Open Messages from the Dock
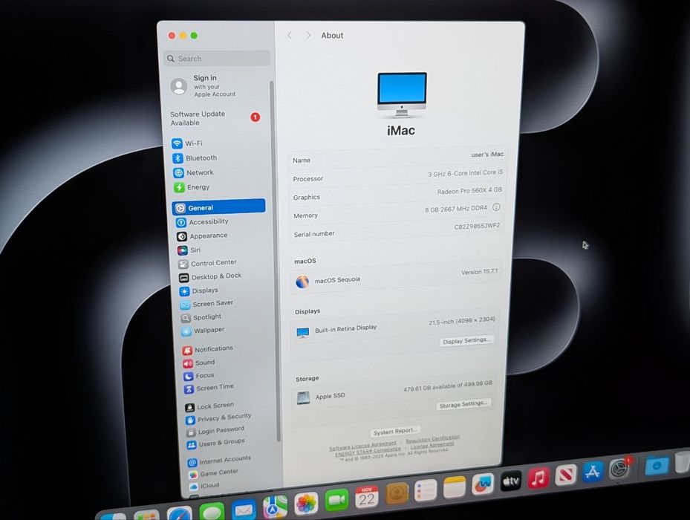The height and width of the screenshot is (520, 690). coord(212,512)
